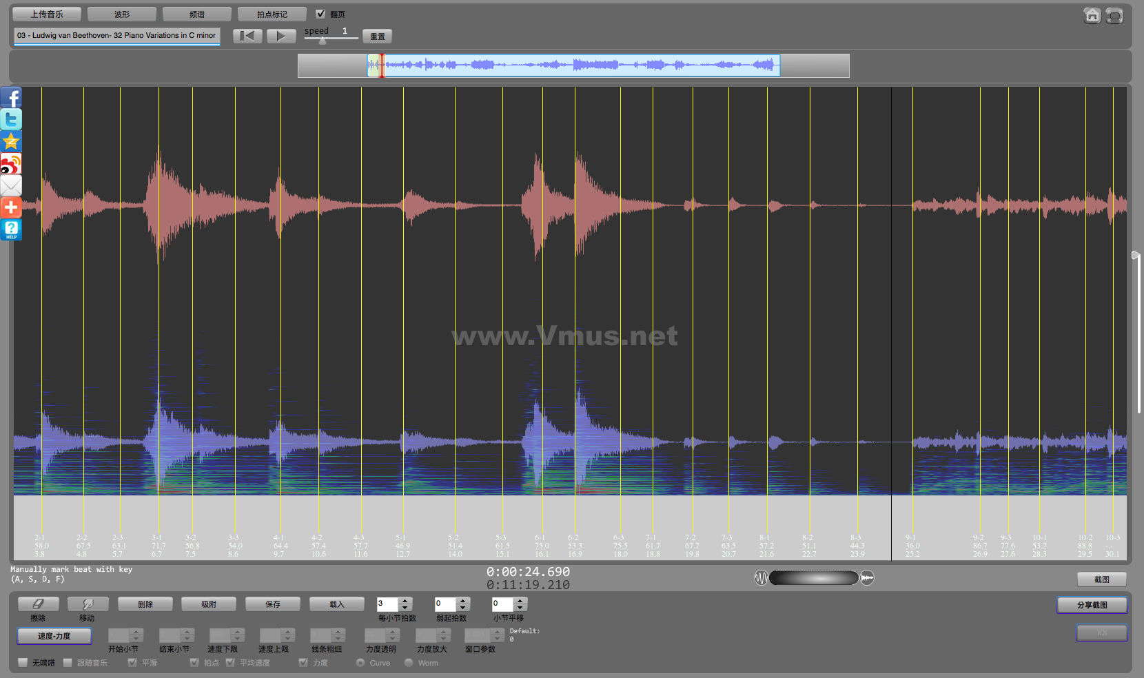
Task: Toggle the 跟随音乐 checkbox
Action: click(x=68, y=663)
